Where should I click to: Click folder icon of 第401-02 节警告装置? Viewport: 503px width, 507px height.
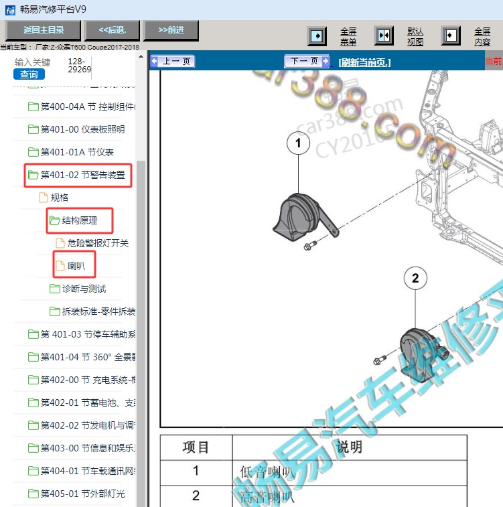[33, 175]
